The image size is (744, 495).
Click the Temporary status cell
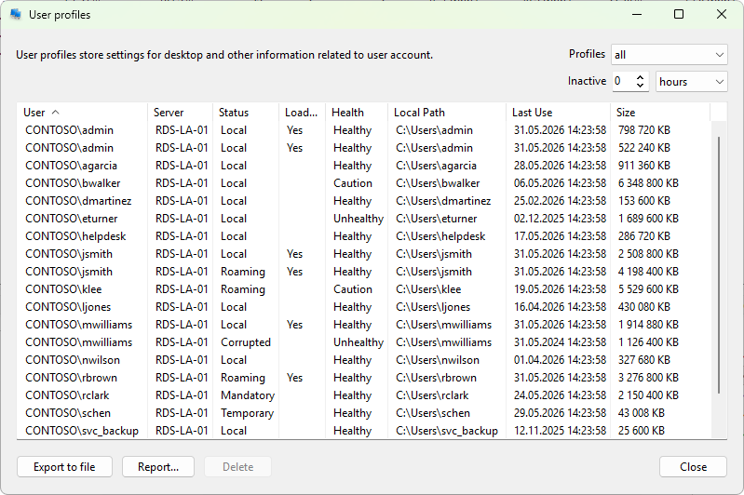pos(247,413)
